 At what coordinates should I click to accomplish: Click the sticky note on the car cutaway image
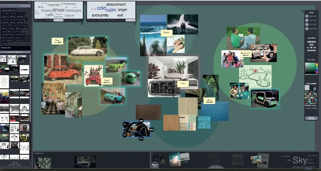point(183,84)
